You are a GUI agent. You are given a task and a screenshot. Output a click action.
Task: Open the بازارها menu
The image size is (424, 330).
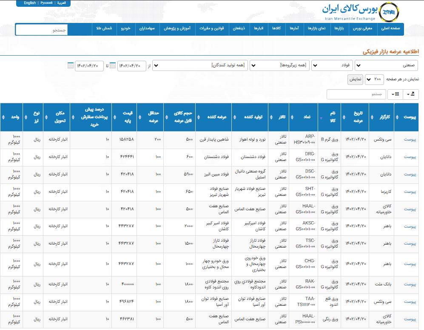339,28
